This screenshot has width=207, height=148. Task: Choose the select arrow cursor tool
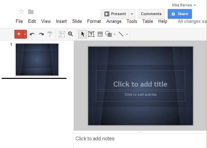83,34
